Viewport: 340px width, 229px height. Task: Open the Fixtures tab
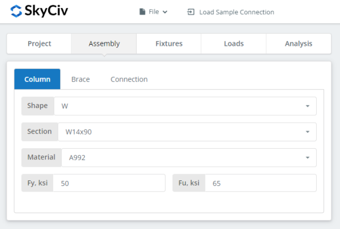(x=169, y=44)
